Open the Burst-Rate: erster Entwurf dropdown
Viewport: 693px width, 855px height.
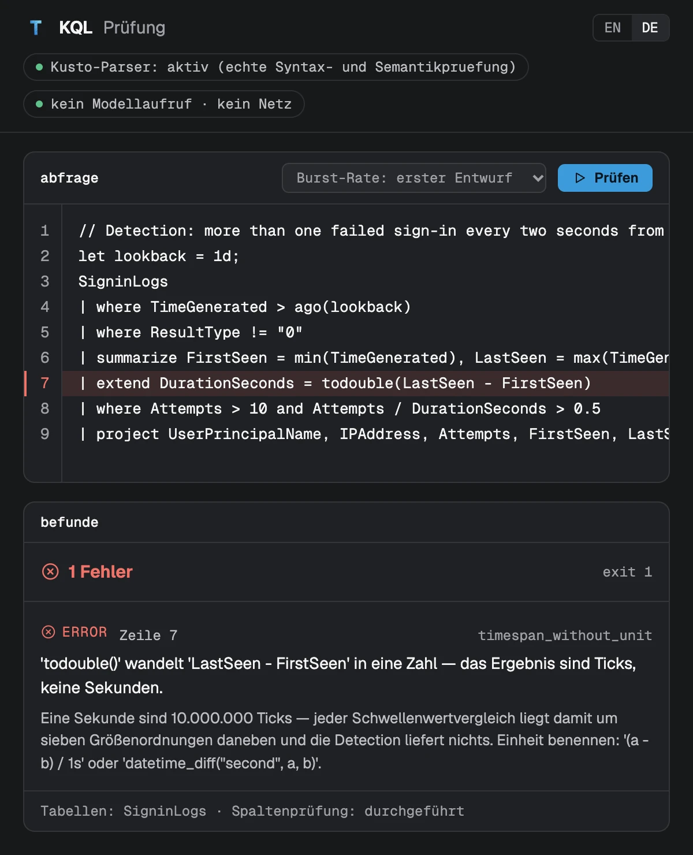(413, 178)
